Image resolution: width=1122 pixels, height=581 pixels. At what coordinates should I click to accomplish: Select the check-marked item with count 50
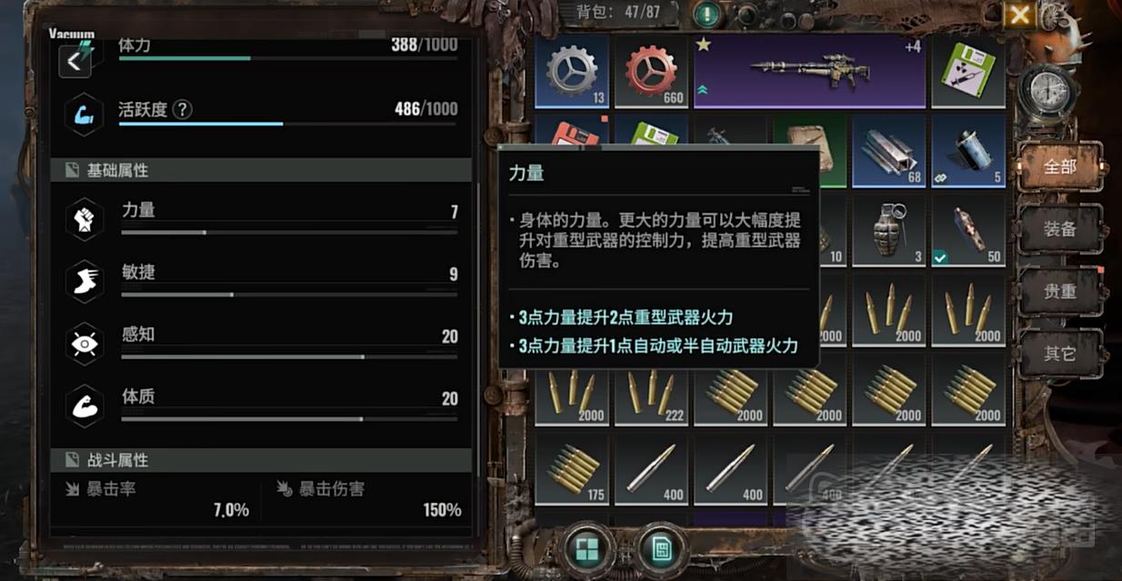coord(968,229)
